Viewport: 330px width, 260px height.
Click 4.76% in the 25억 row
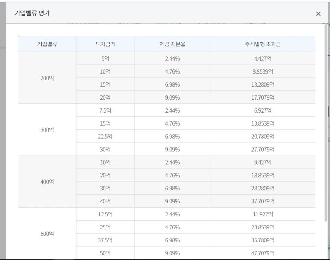point(172,227)
